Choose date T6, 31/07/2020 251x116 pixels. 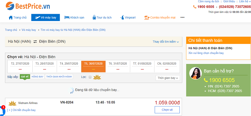pyautogui.click(x=118, y=66)
